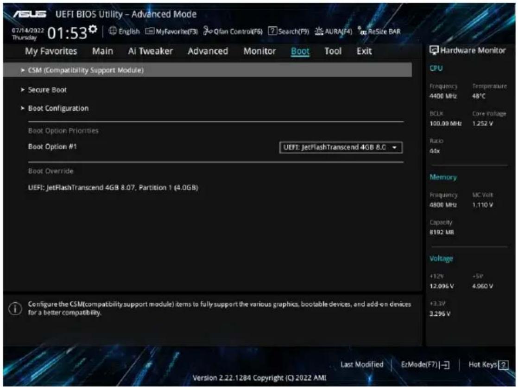Open Qfan Control(F6)
The width and height of the screenshot is (518, 387).
pyautogui.click(x=233, y=31)
